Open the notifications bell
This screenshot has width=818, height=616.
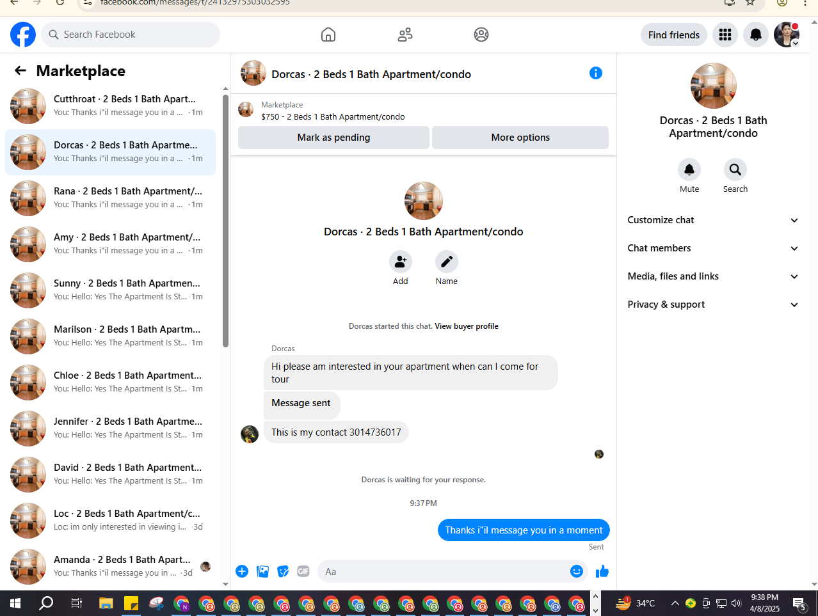(756, 35)
